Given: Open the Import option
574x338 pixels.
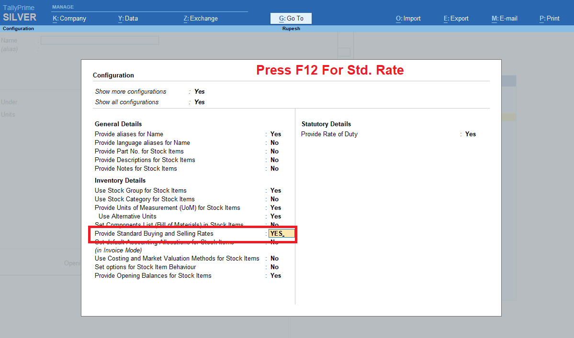Looking at the screenshot, I should tap(408, 18).
